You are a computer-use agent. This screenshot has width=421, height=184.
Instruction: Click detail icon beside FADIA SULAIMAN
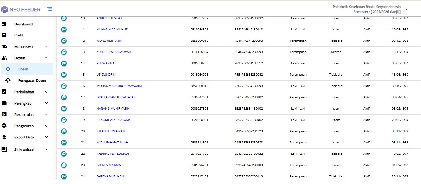tap(64, 165)
